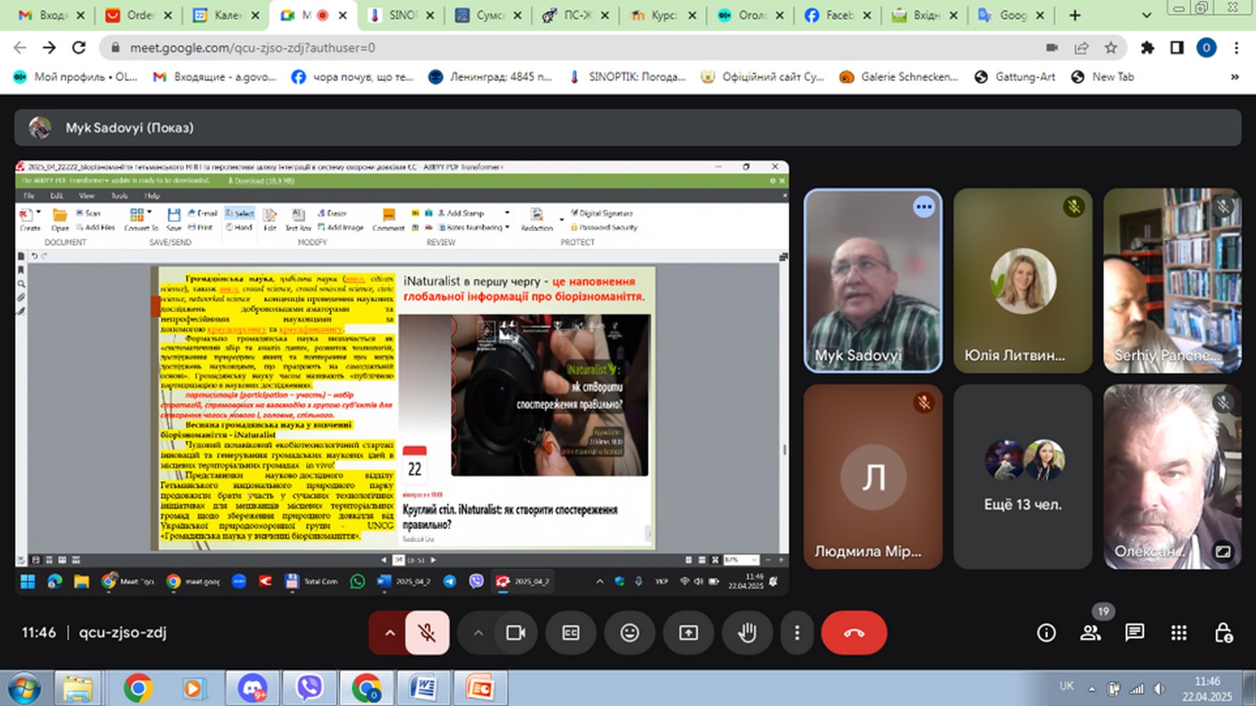Open the chat with everyone panel
This screenshot has height=706, width=1256.
[x=1134, y=633]
